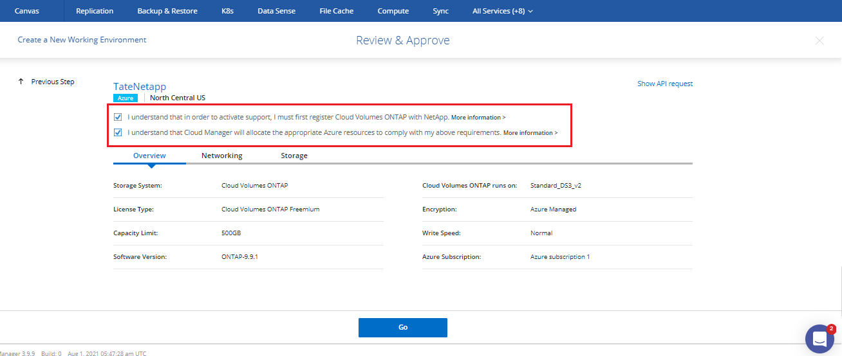Toggle the Azure resources allocation checkbox
842x356 pixels.
(x=118, y=132)
